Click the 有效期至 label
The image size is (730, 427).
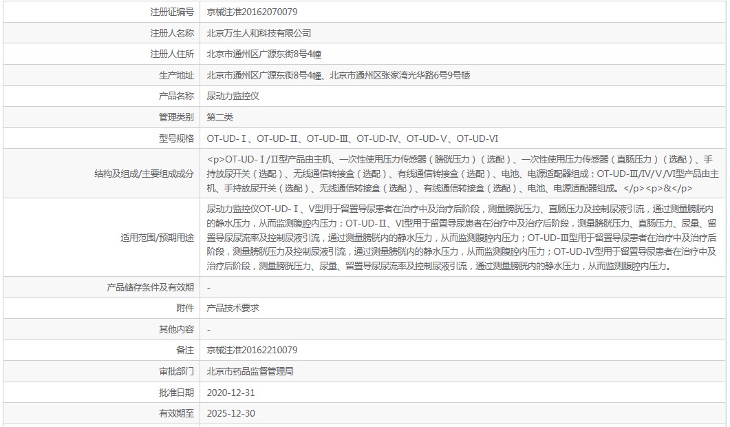[176, 413]
